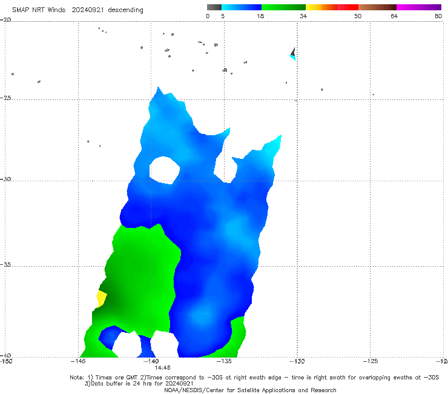Click the color bar label '34'

303,16
